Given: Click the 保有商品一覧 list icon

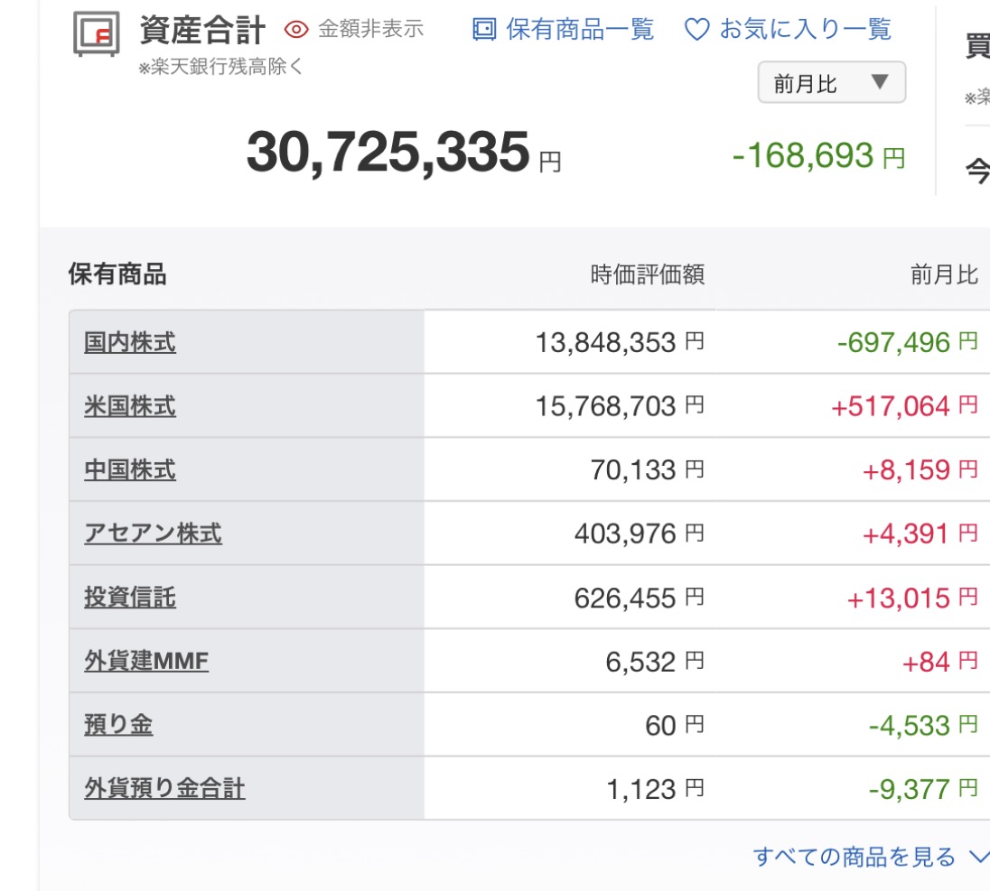Looking at the screenshot, I should click(485, 30).
